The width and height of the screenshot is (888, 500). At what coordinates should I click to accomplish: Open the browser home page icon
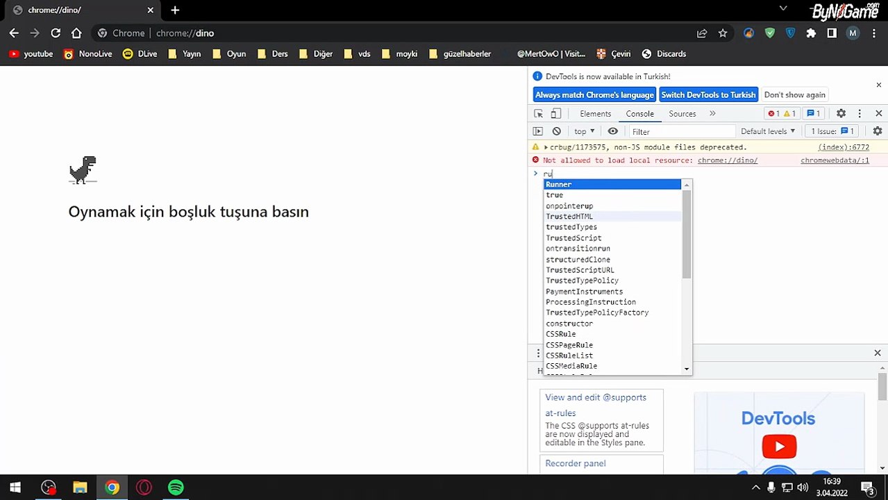pyautogui.click(x=76, y=33)
